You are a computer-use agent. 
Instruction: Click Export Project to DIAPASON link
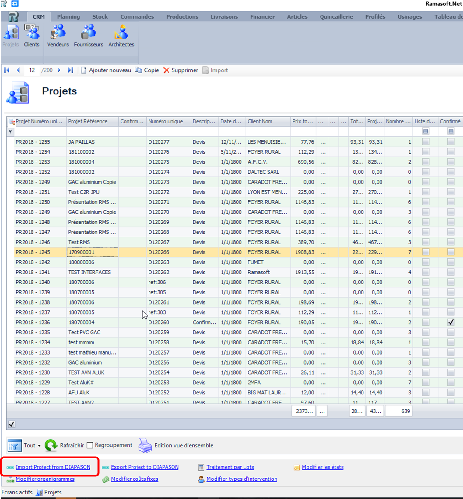click(x=145, y=467)
